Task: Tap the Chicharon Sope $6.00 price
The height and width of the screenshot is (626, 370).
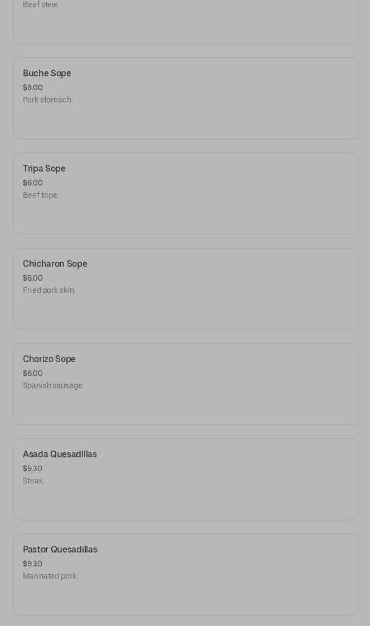Action: (33, 278)
